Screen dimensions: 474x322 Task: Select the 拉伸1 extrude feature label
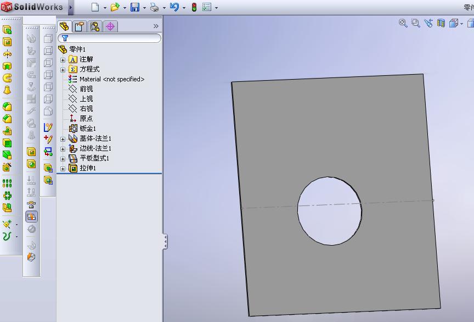(88, 168)
